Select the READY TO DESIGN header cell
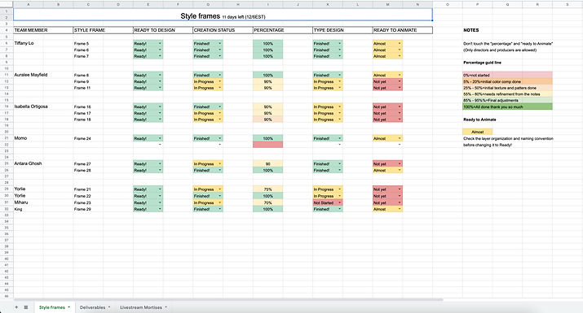The image size is (583, 313). coord(163,30)
